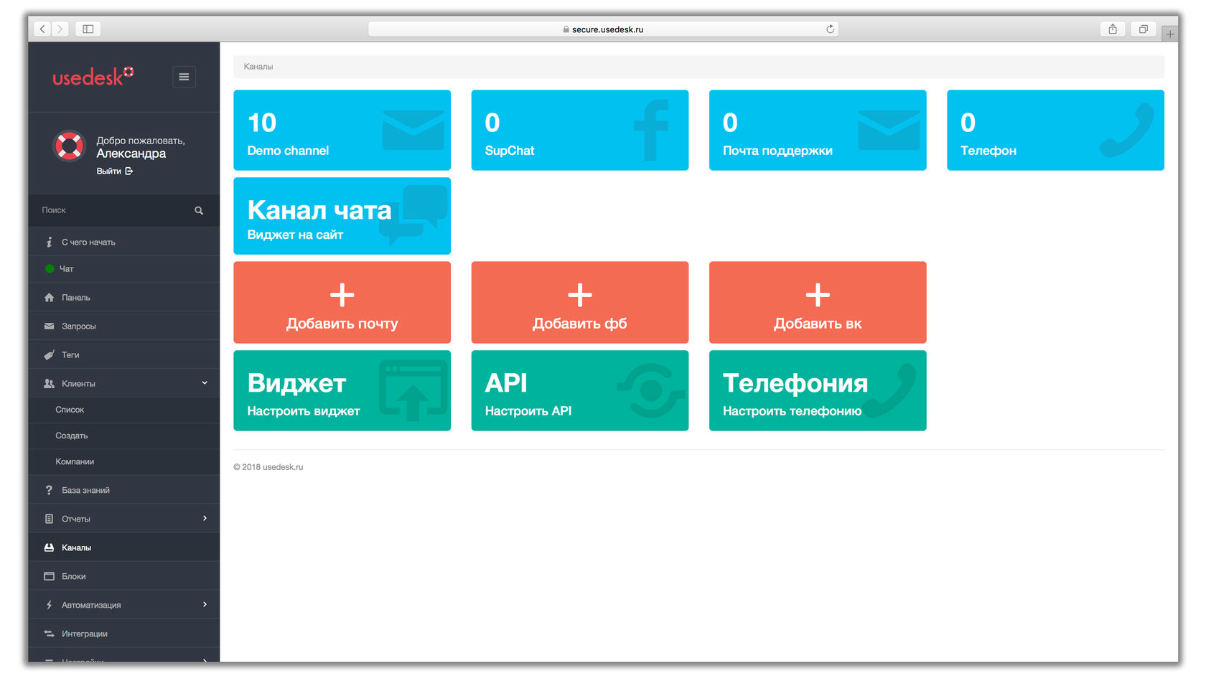This screenshot has height=678, width=1206.
Task: Toggle the Safari sidebar button
Action: [x=88, y=29]
